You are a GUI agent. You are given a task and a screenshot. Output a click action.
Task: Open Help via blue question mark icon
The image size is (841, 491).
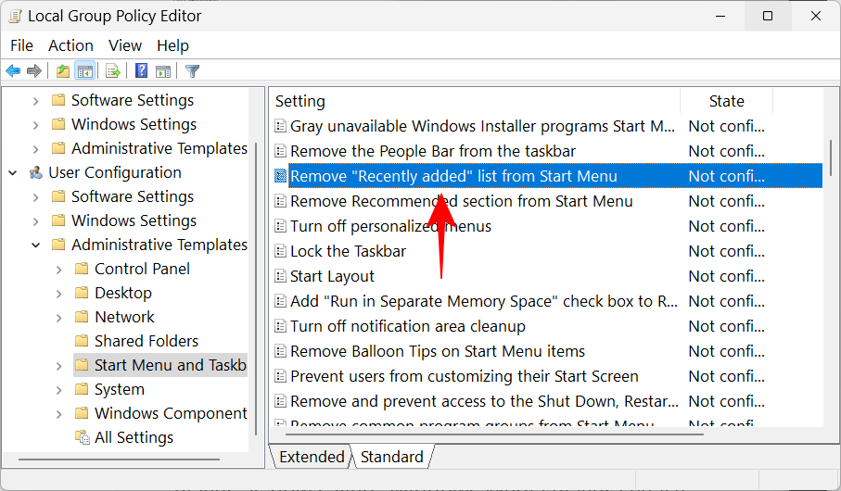pyautogui.click(x=141, y=70)
